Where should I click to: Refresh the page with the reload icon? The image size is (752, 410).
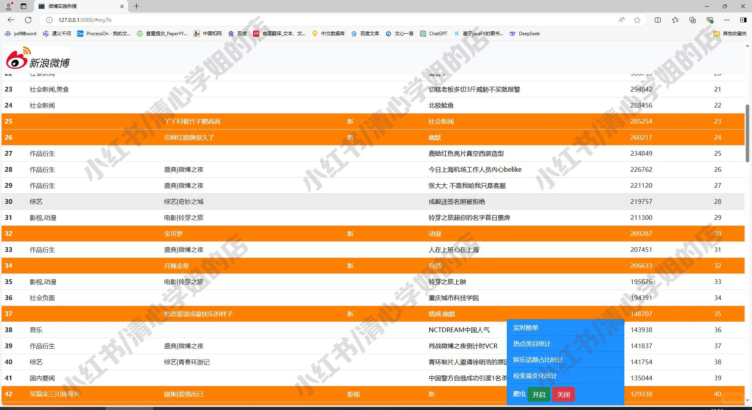28,20
